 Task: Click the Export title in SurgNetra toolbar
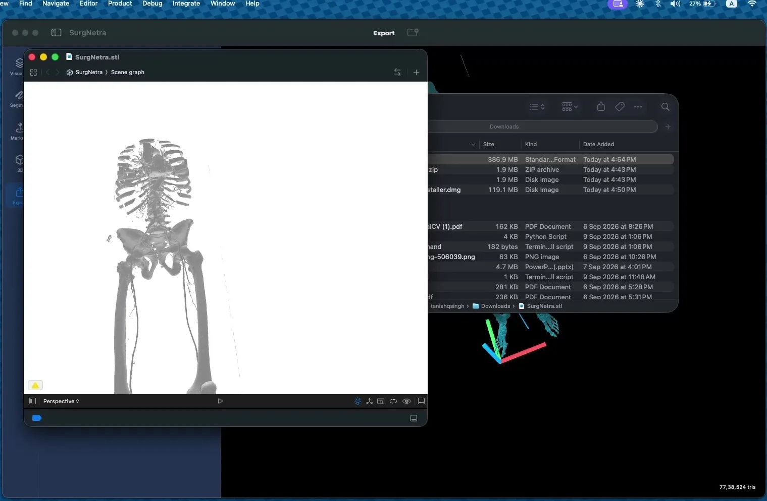click(x=384, y=33)
